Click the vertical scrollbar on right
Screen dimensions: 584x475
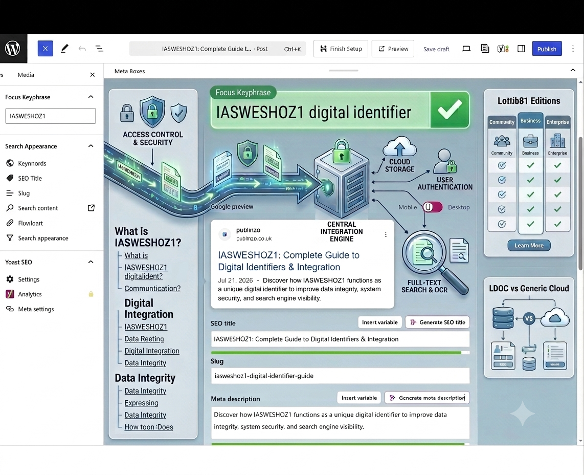tap(580, 204)
